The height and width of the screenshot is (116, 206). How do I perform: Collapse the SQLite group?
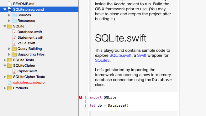5,27
